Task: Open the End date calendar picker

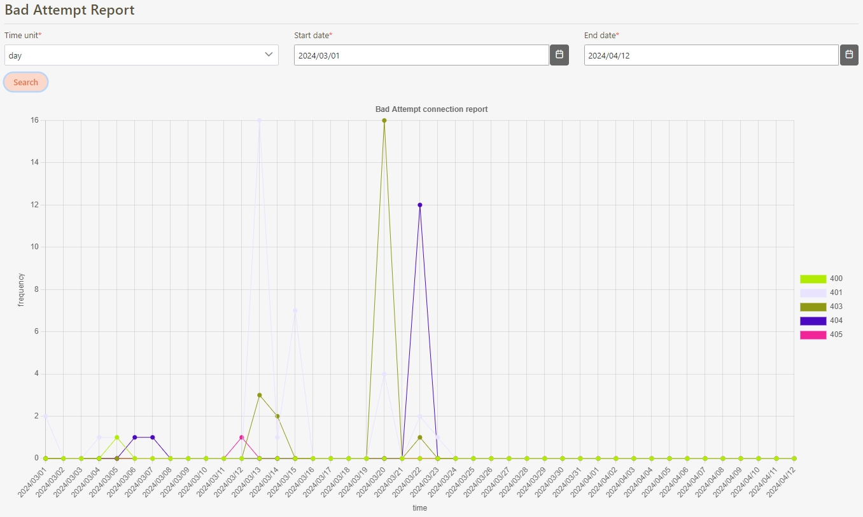Action: coord(849,55)
